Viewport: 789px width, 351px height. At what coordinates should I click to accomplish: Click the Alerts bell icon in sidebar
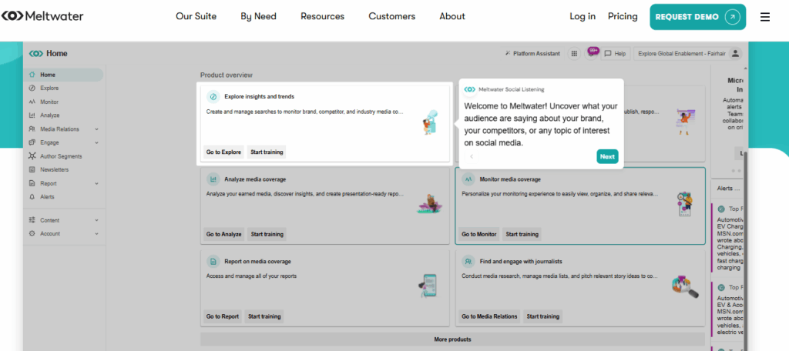32,197
